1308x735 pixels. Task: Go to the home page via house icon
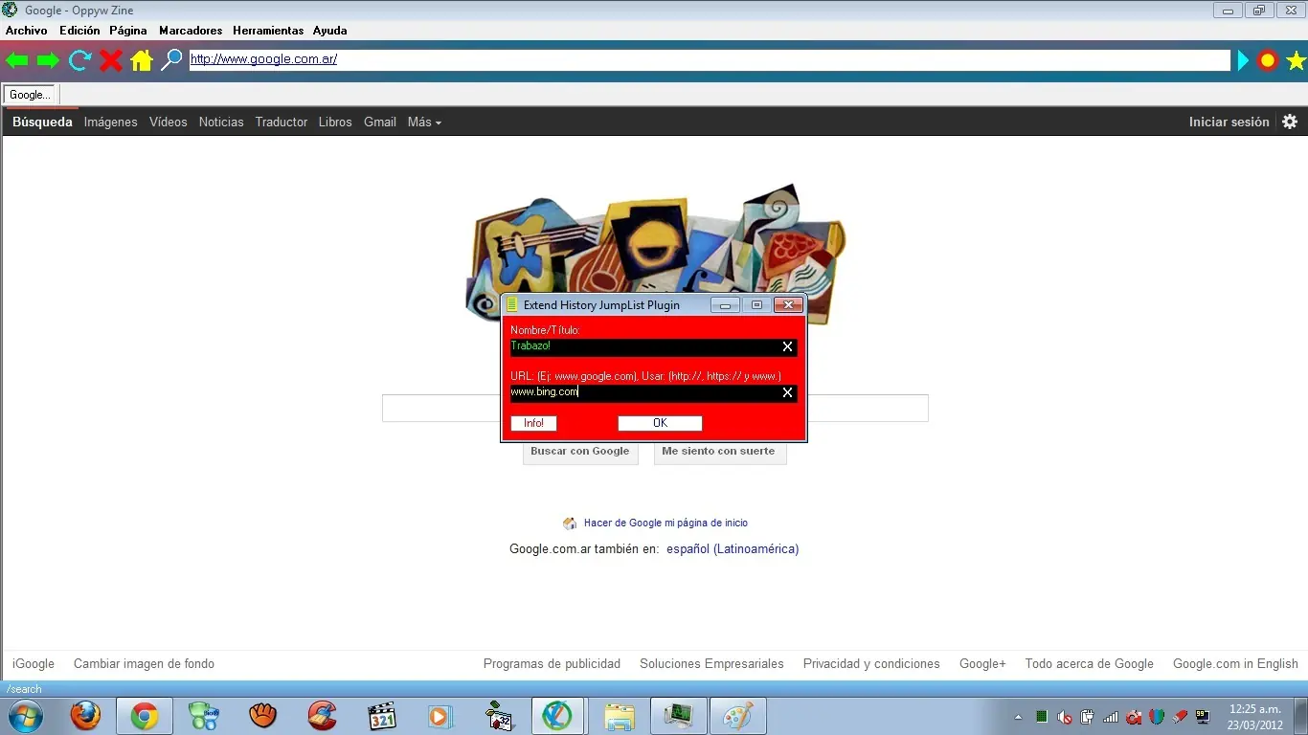142,61
